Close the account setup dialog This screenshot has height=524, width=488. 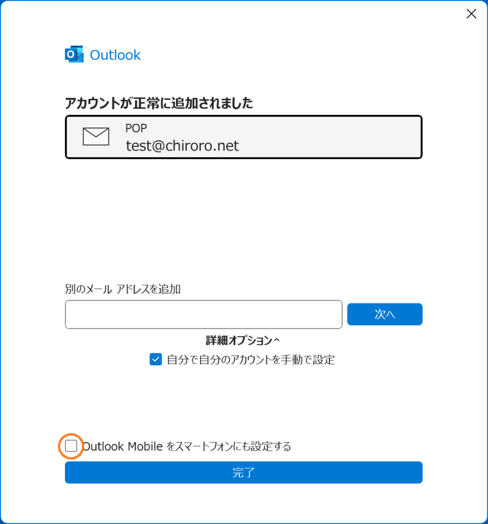(471, 14)
